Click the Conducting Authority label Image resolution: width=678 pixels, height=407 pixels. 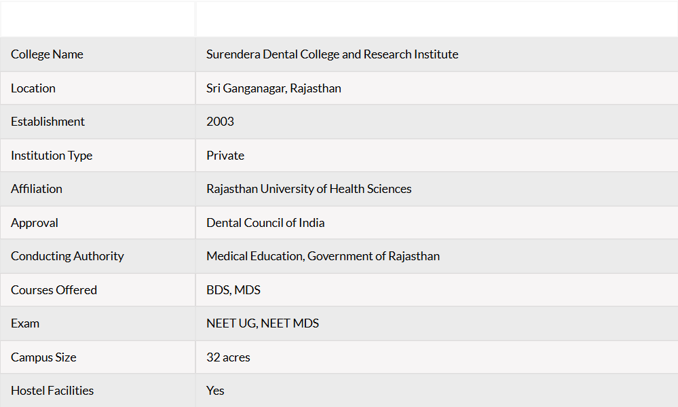[x=67, y=256]
